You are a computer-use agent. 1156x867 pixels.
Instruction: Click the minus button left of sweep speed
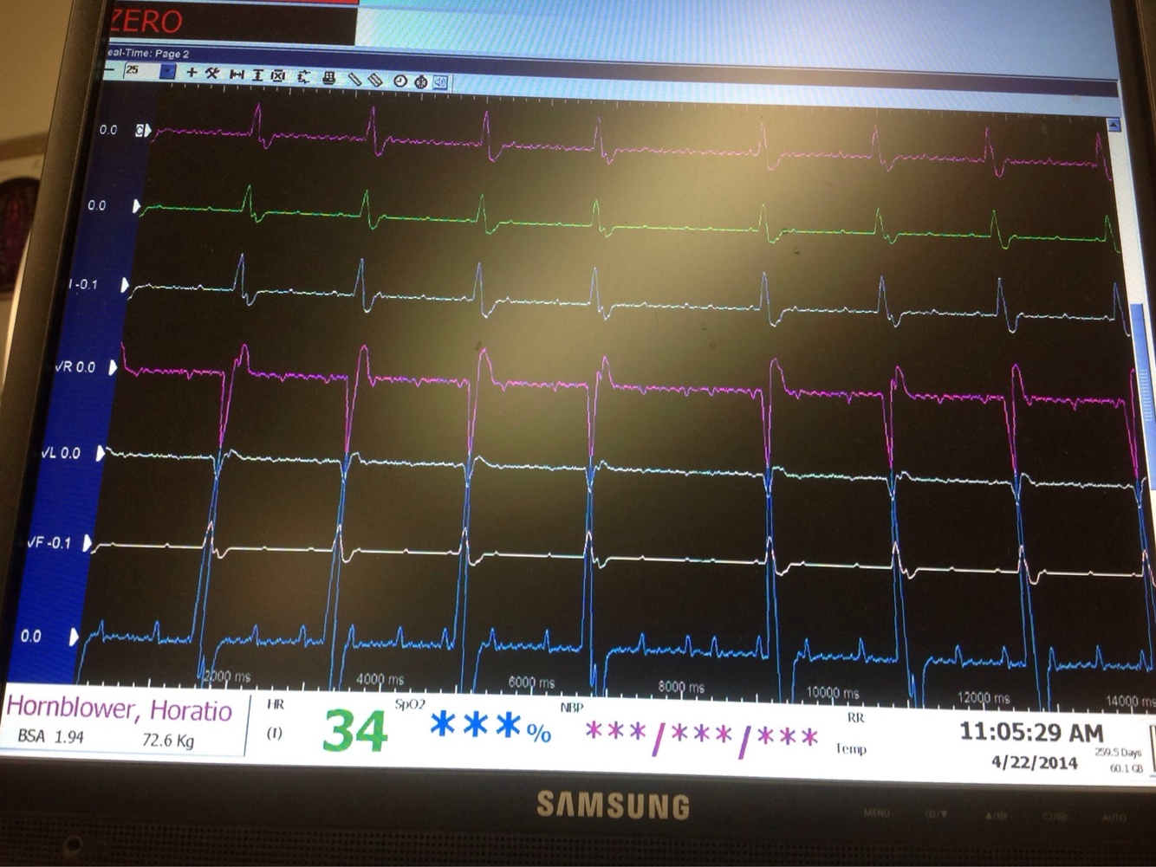click(x=111, y=69)
